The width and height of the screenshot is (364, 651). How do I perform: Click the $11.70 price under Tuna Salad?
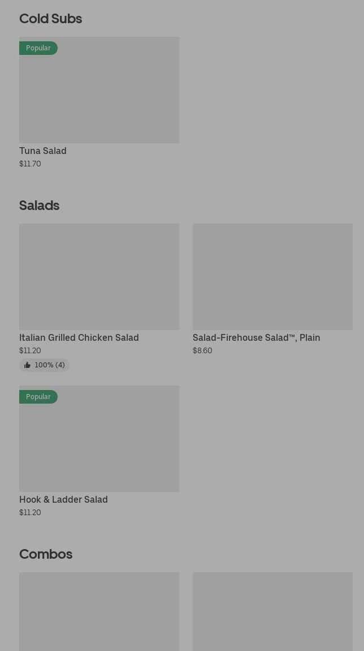click(x=30, y=164)
